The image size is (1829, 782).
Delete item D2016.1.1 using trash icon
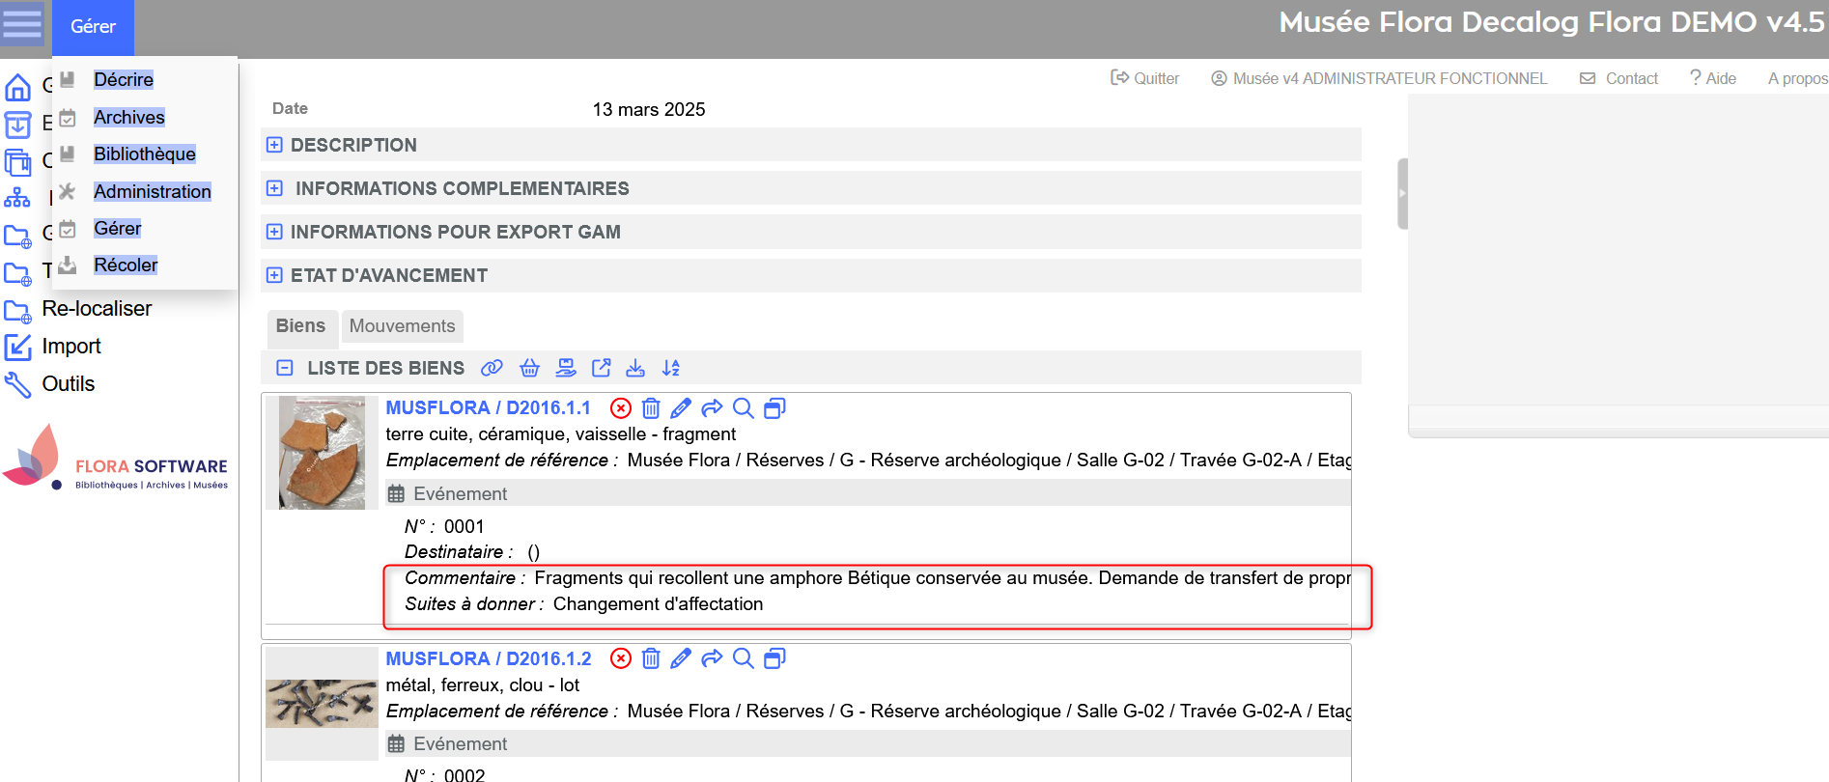coord(651,408)
